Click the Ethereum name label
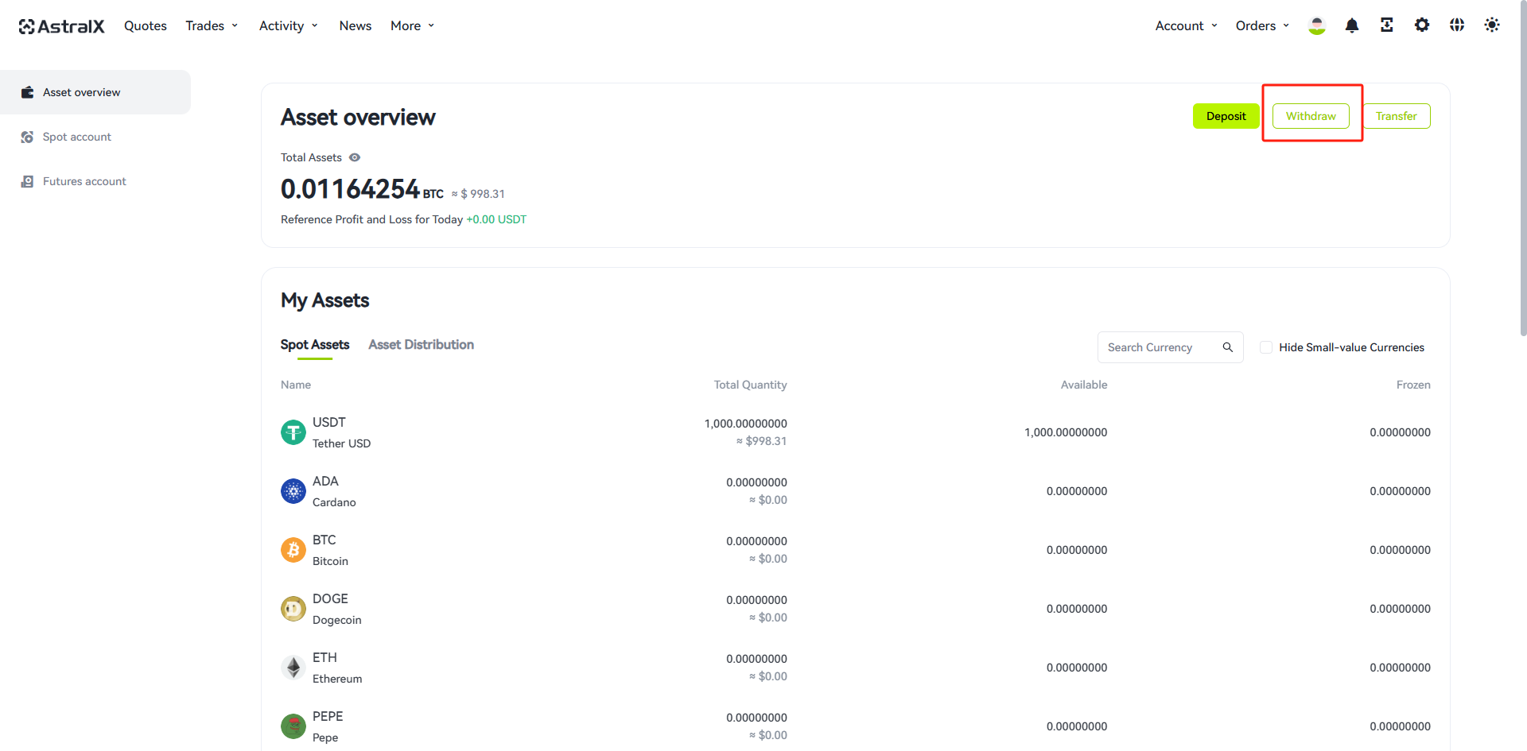This screenshot has height=751, width=1527. point(337,679)
